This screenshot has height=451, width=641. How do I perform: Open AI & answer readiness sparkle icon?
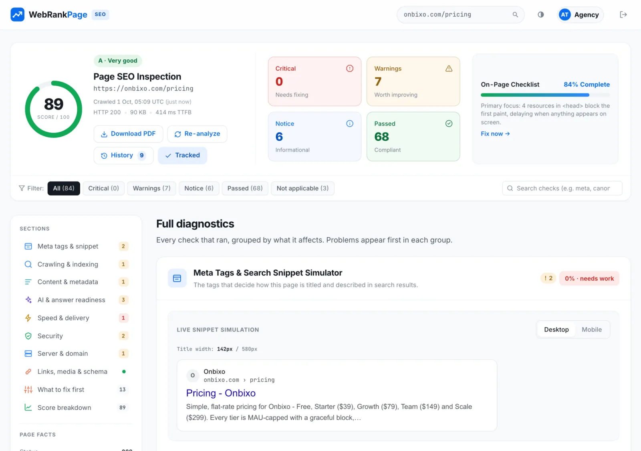point(28,300)
